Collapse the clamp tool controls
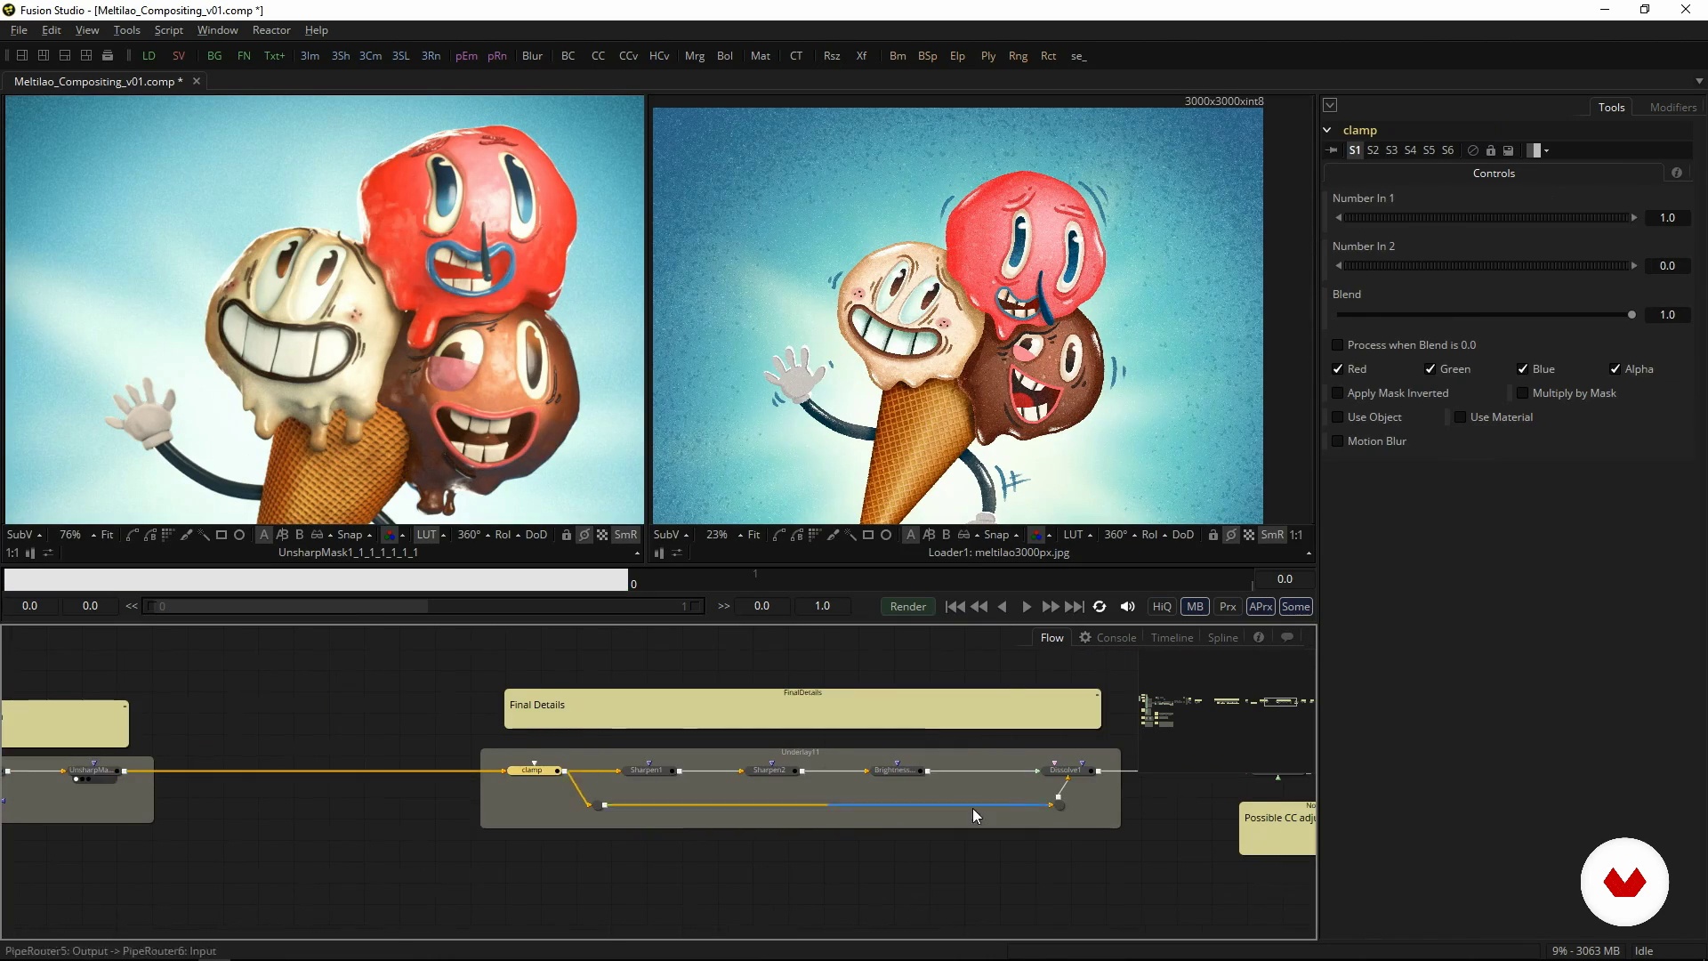The image size is (1708, 961). tap(1327, 130)
